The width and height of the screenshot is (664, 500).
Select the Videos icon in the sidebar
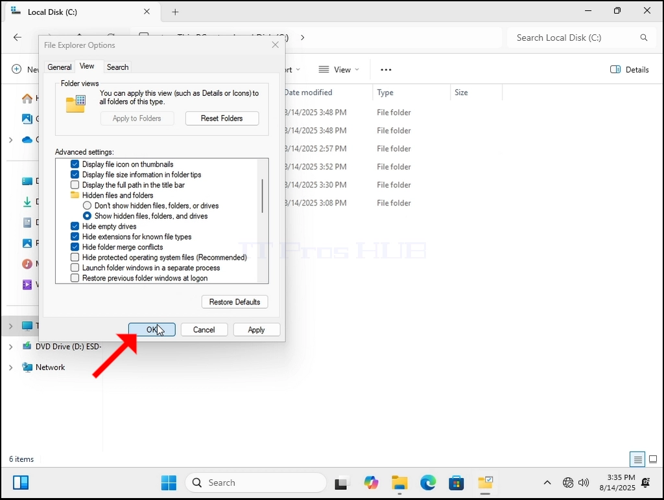click(27, 285)
